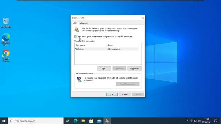Click the location tray icon beside arrow

point(191,121)
